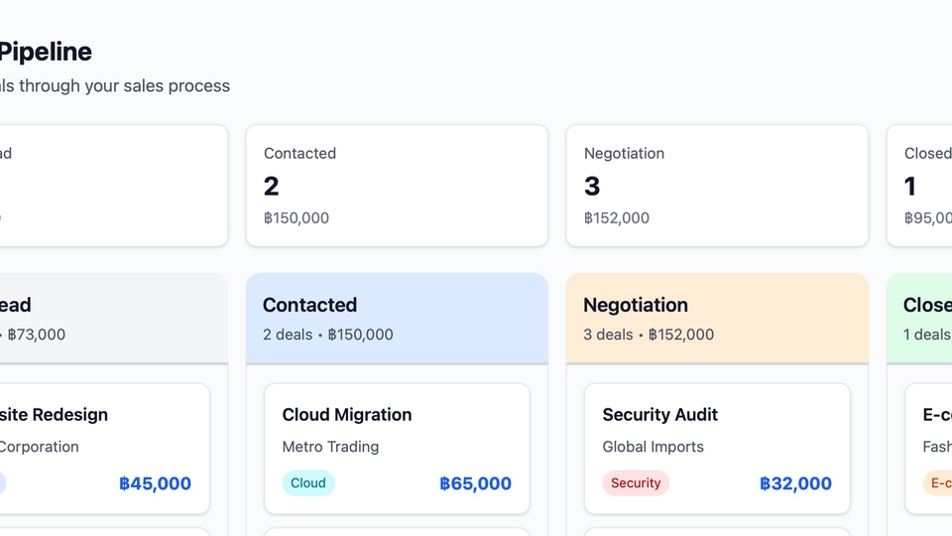Click the Security Audit deal title

pos(660,415)
